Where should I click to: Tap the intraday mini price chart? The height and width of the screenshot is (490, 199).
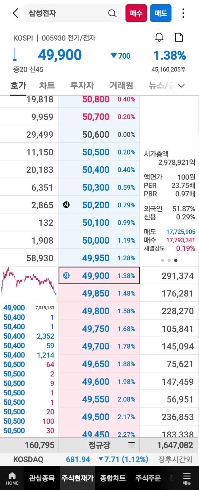click(x=29, y=284)
